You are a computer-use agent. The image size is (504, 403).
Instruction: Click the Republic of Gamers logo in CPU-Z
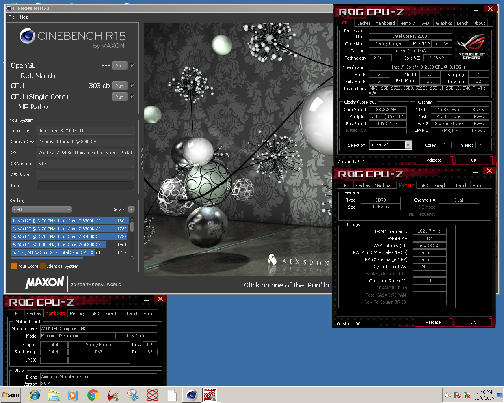coord(471,47)
